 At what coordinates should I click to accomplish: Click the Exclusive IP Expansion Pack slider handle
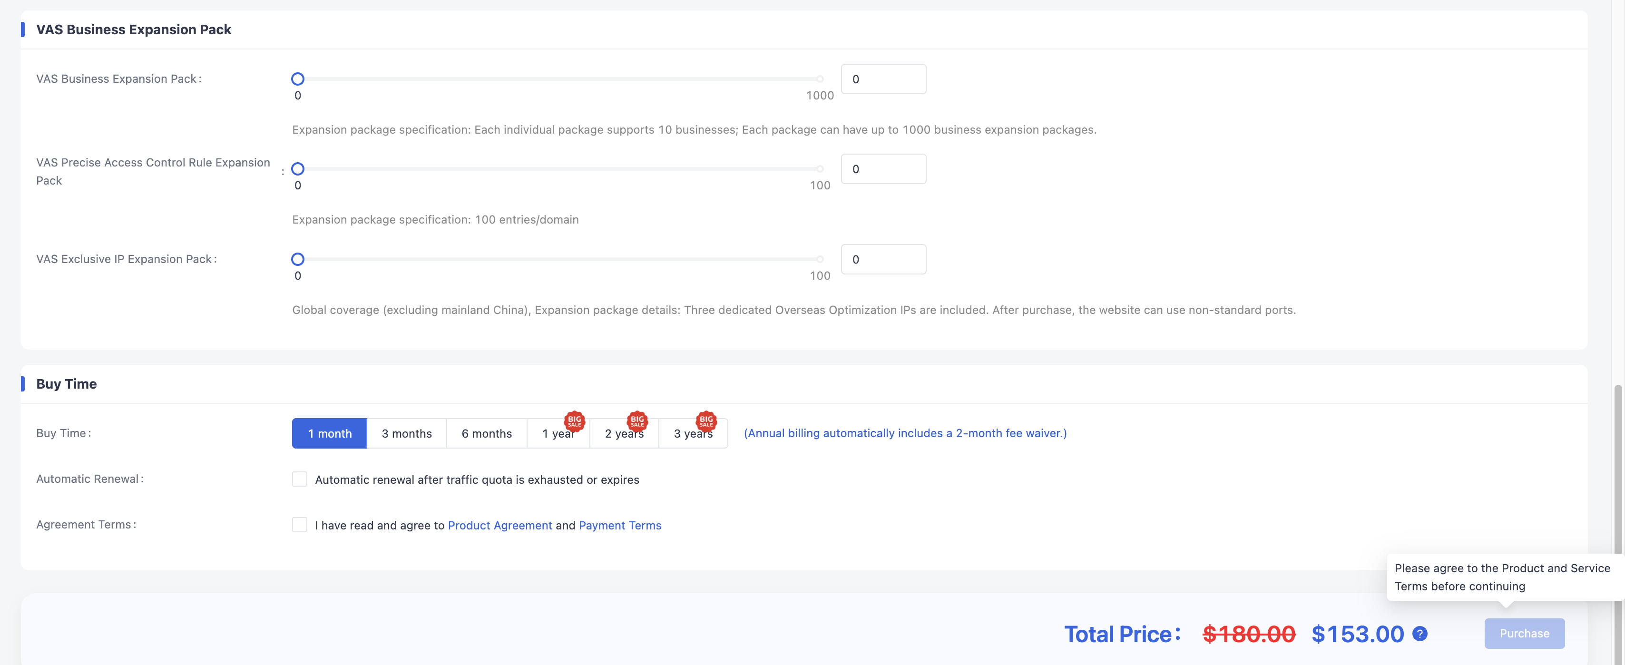click(298, 259)
